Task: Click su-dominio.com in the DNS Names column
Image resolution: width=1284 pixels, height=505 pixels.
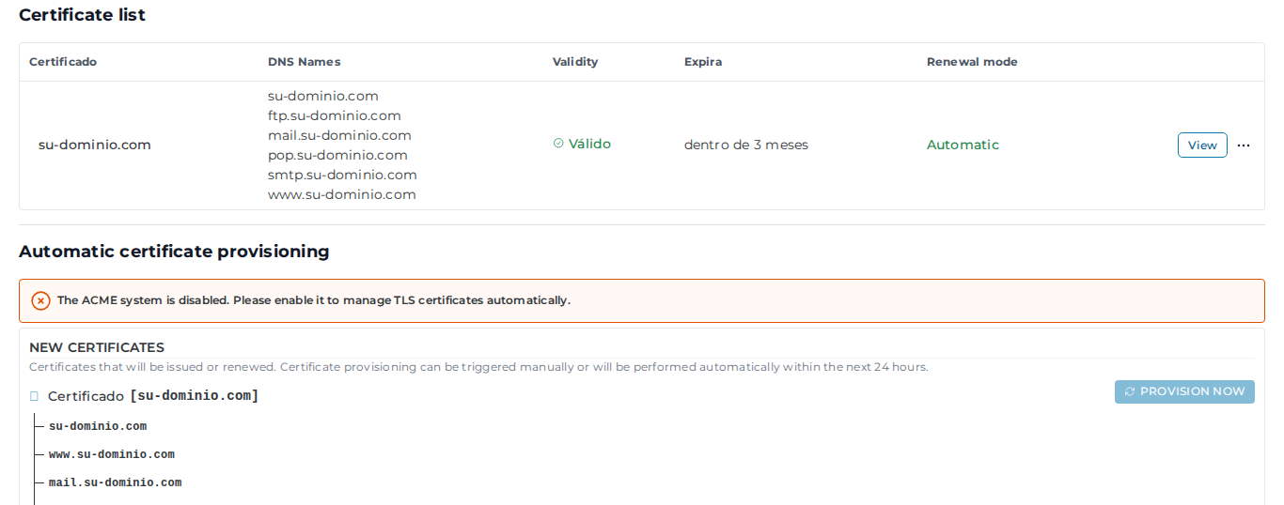Action: pyautogui.click(x=323, y=96)
